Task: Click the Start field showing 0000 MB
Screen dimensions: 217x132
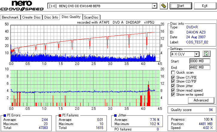Action: tap(200, 61)
